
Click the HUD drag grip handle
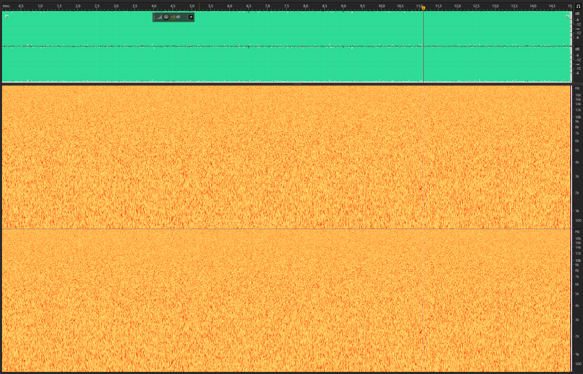point(154,17)
